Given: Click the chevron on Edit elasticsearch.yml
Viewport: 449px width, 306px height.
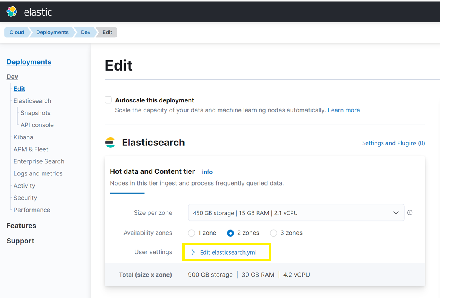Looking at the screenshot, I should click(193, 253).
